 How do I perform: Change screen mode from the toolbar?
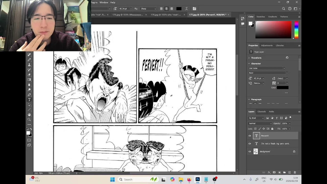(x=29, y=145)
